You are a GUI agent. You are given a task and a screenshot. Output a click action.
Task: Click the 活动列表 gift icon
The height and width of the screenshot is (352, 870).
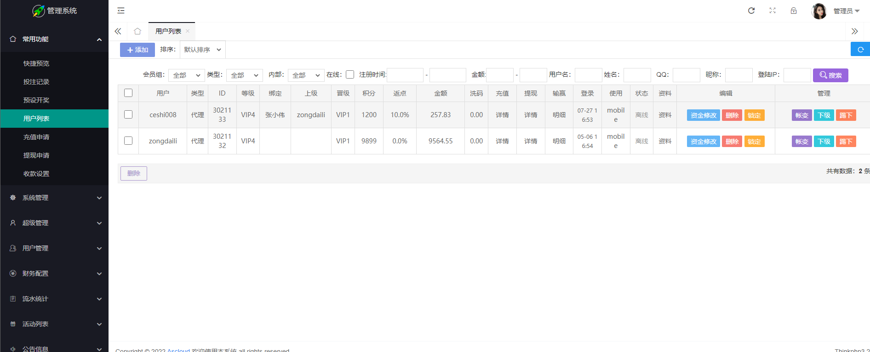click(x=13, y=324)
